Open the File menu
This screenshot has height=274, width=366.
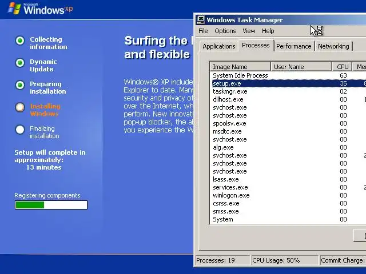(203, 31)
